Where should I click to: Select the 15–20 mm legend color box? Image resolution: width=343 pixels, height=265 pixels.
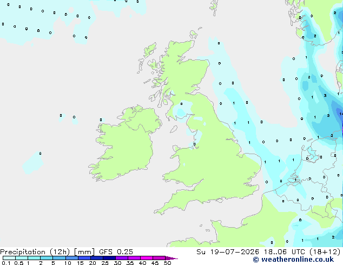[84, 258]
